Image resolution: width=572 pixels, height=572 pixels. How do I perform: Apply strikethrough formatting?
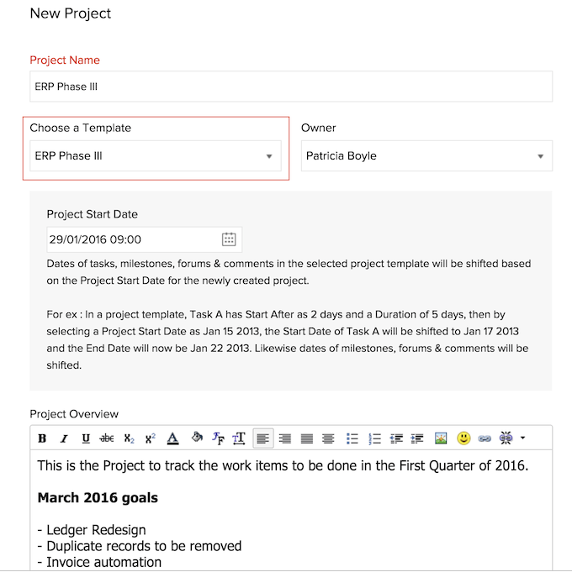[x=107, y=438]
